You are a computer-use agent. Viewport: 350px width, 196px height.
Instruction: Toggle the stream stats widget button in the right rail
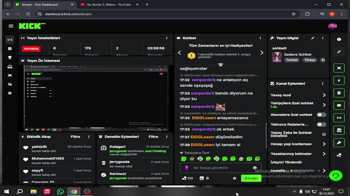339,118
